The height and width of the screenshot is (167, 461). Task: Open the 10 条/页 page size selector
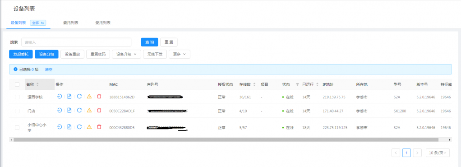click(x=438, y=153)
